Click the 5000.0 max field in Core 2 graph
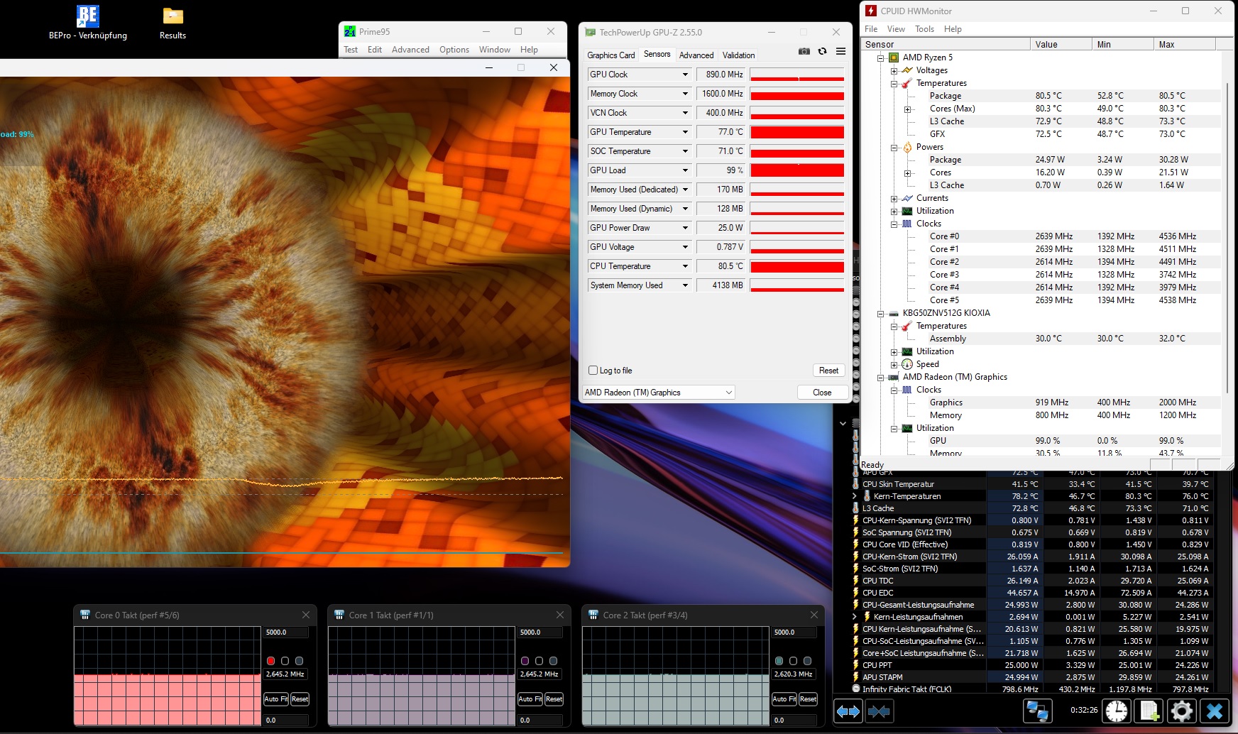Screen dimensions: 1238x734 [x=794, y=632]
